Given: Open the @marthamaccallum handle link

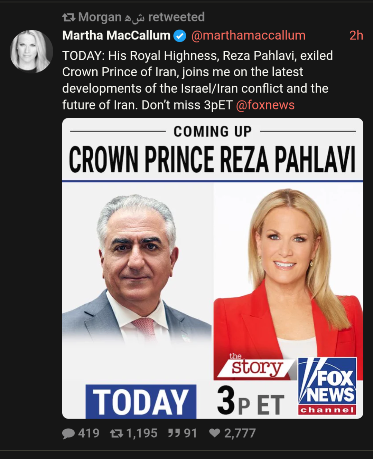Looking at the screenshot, I should 248,35.
